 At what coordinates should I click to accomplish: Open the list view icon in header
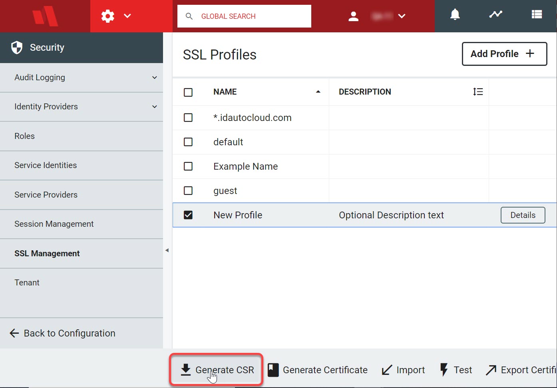(x=537, y=14)
